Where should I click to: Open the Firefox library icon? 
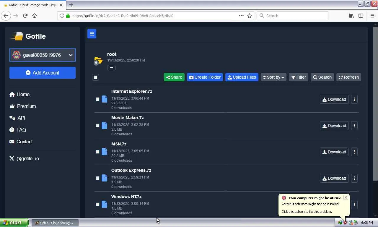[x=351, y=16]
